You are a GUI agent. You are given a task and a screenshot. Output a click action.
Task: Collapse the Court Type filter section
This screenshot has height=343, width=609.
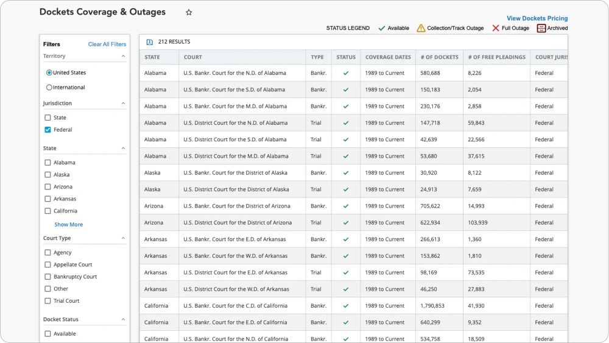(123, 238)
